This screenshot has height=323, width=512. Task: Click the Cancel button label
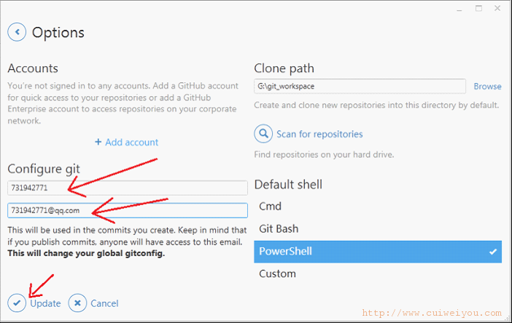click(x=104, y=303)
